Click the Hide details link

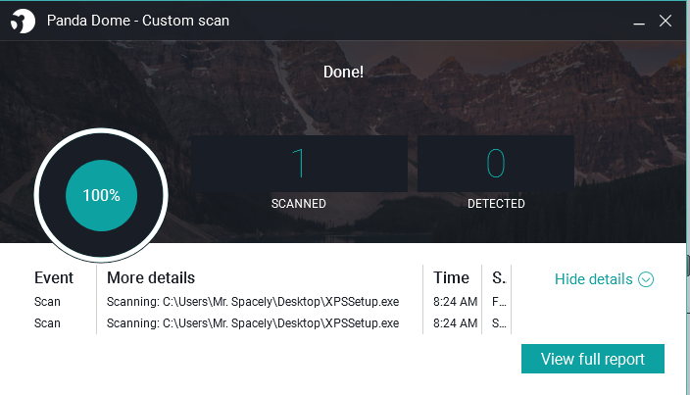click(x=593, y=279)
